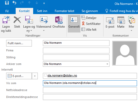Send E-post to the contact
Image resolution: width=138 pixels, height=101 pixels.
(x=110, y=23)
